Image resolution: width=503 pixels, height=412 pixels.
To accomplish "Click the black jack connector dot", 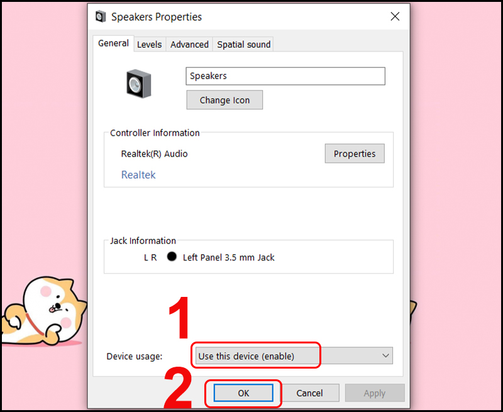I will (172, 257).
